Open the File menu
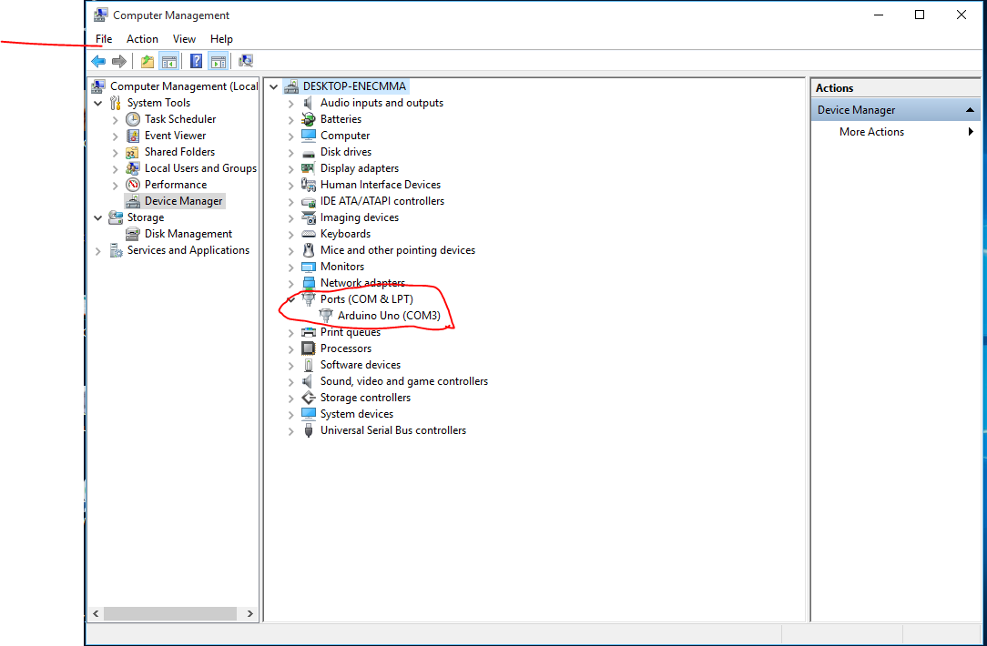987x646 pixels. click(104, 39)
